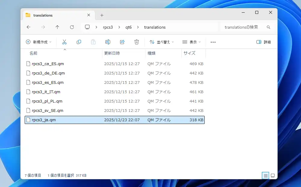Viewport: 301px width, 187px height.
Task: Click the Share icon in the toolbar
Action: tap(122, 42)
